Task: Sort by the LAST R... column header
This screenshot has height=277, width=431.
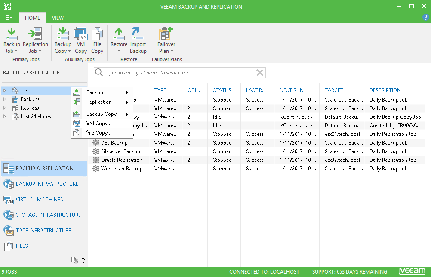Action: click(256, 90)
